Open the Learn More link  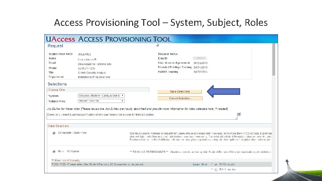click(200, 164)
